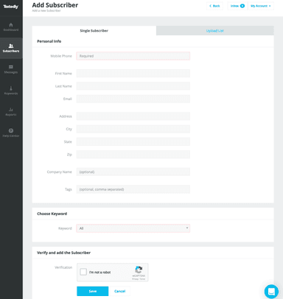Cancel adding the subscriber

tap(120, 291)
